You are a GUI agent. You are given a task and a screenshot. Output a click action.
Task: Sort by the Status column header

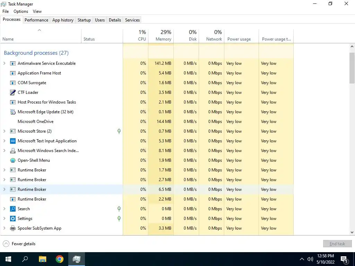(102, 36)
